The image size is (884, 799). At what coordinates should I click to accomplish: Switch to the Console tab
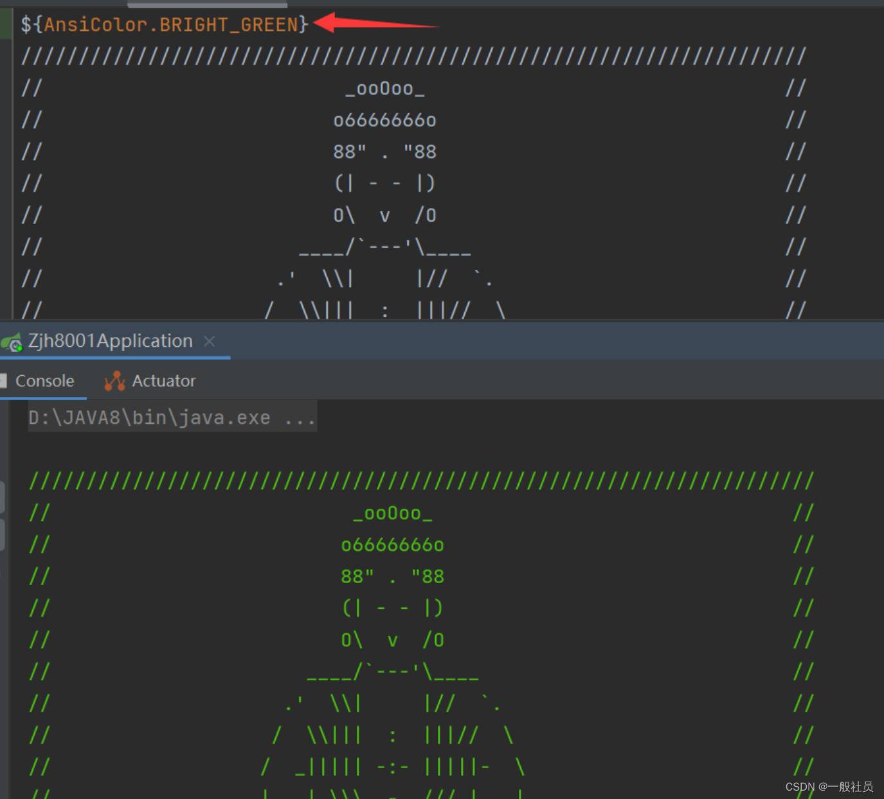44,381
